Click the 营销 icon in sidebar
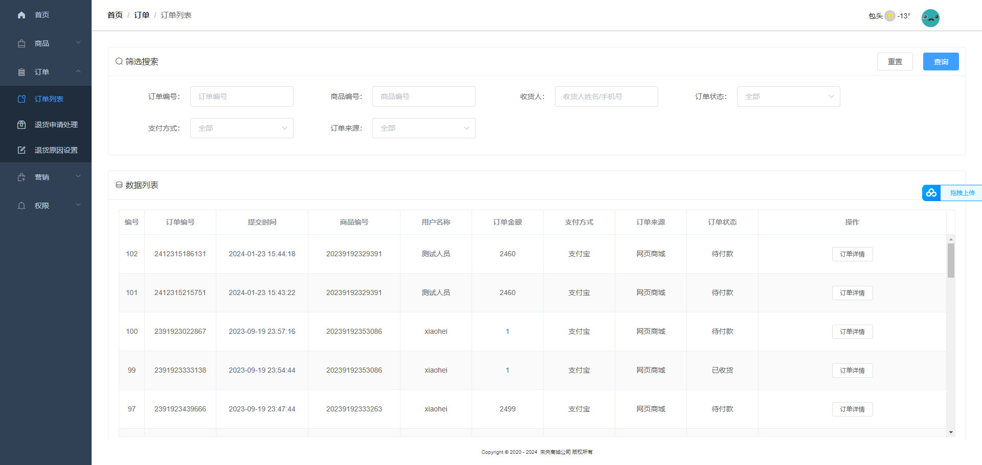This screenshot has width=982, height=465. click(x=21, y=177)
